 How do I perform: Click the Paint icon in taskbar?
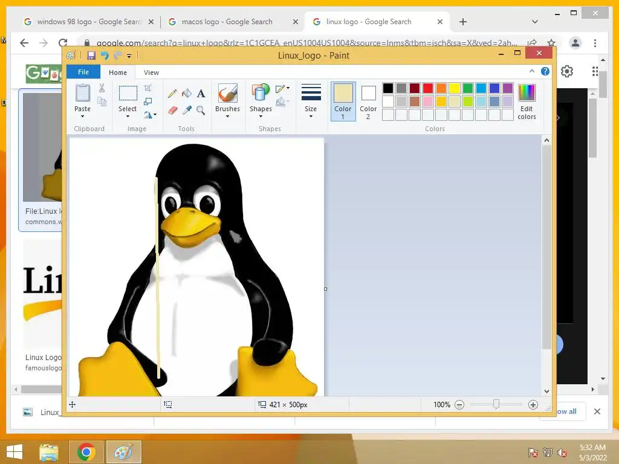123,452
